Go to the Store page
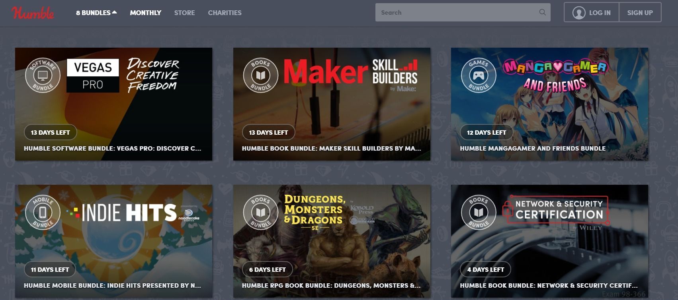Screen dimensions: 678x300 (x=184, y=13)
